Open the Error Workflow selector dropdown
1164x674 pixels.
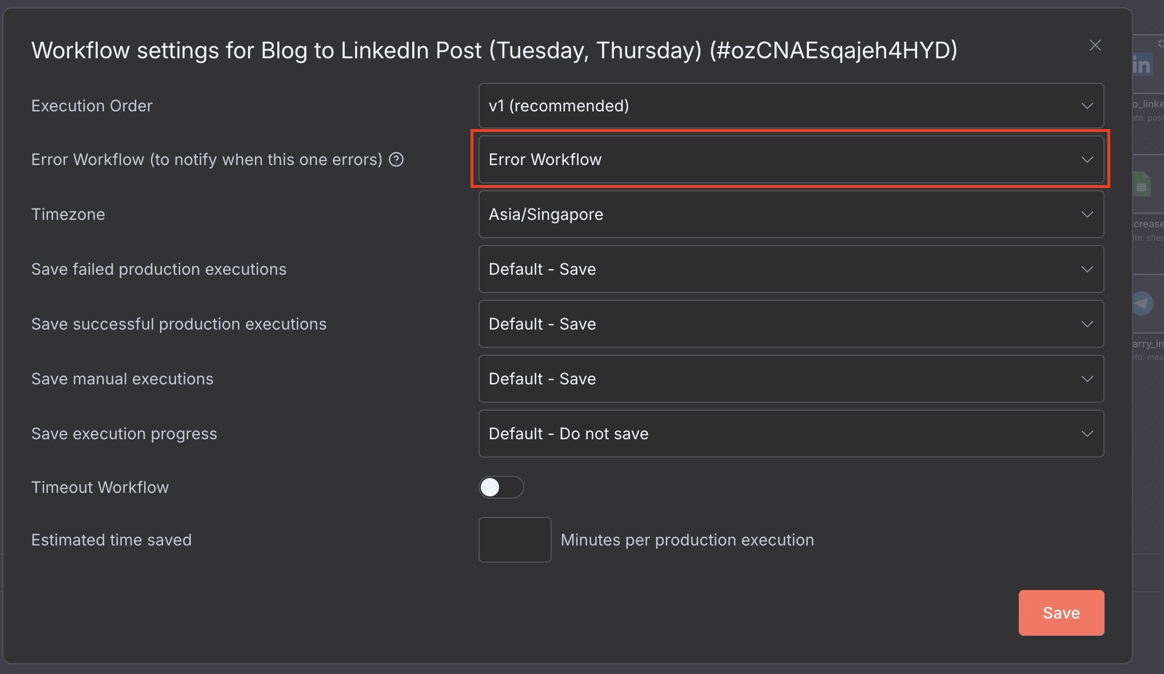point(791,160)
